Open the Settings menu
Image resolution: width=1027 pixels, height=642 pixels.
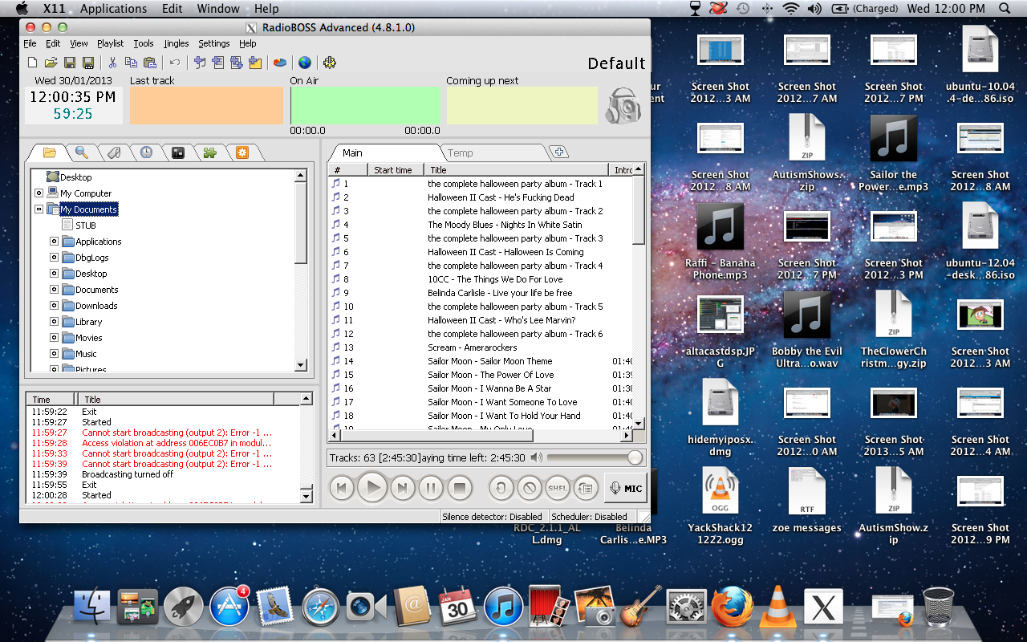coord(214,43)
